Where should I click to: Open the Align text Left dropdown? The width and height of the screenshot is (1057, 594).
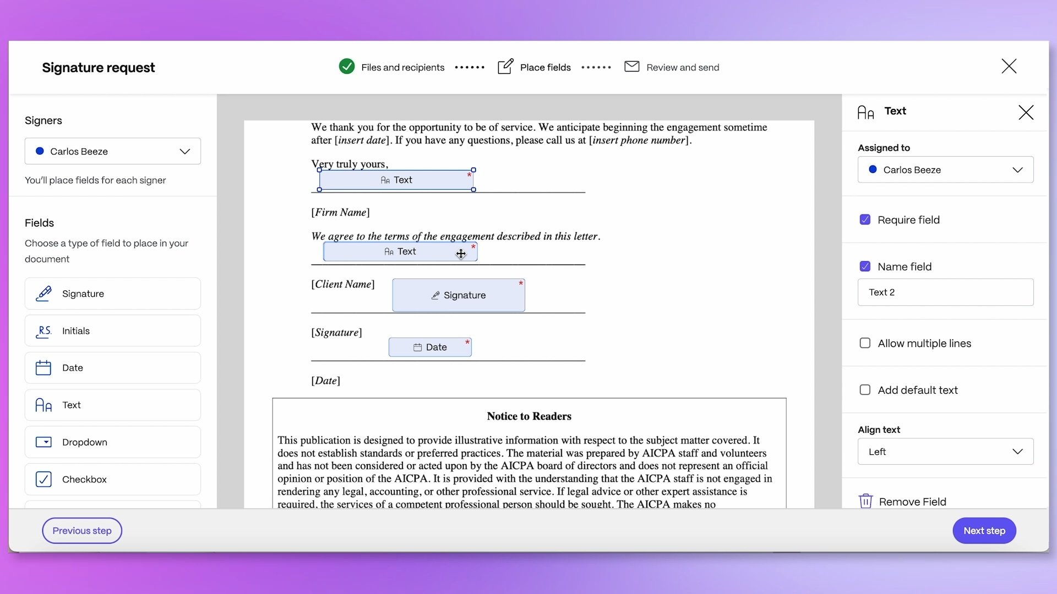tap(946, 452)
